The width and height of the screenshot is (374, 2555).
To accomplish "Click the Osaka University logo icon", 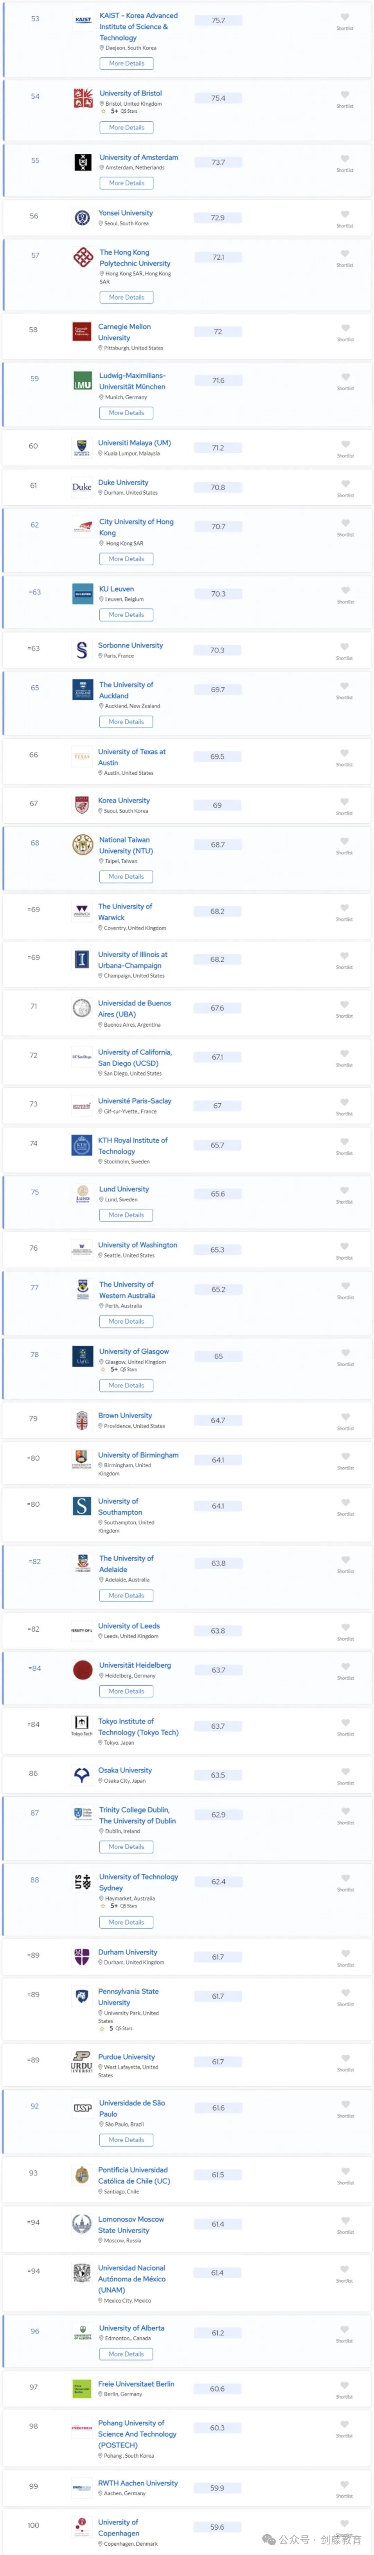I will click(x=82, y=1774).
